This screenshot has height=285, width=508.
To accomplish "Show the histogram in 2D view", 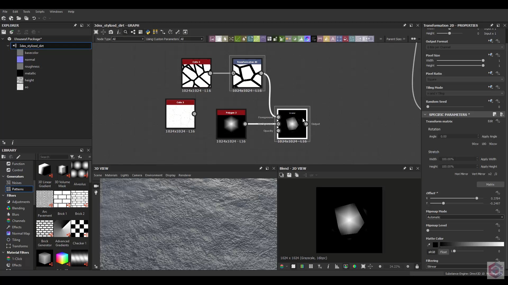I will point(337,267).
